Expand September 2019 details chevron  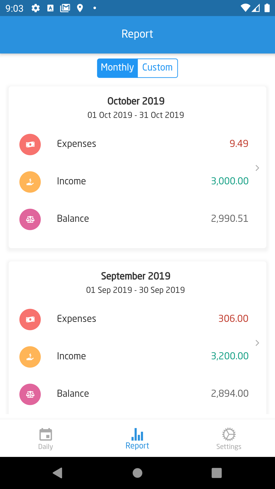[257, 343]
